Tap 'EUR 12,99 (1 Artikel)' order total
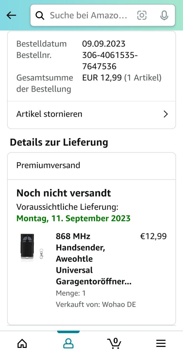Image resolution: width=183 pixels, height=355 pixels. click(122, 78)
